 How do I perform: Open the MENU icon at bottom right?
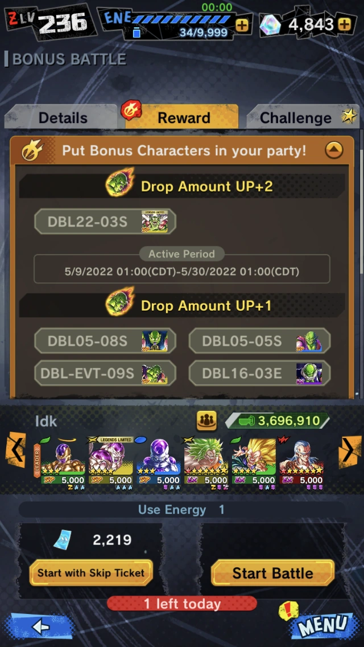pyautogui.click(x=322, y=625)
